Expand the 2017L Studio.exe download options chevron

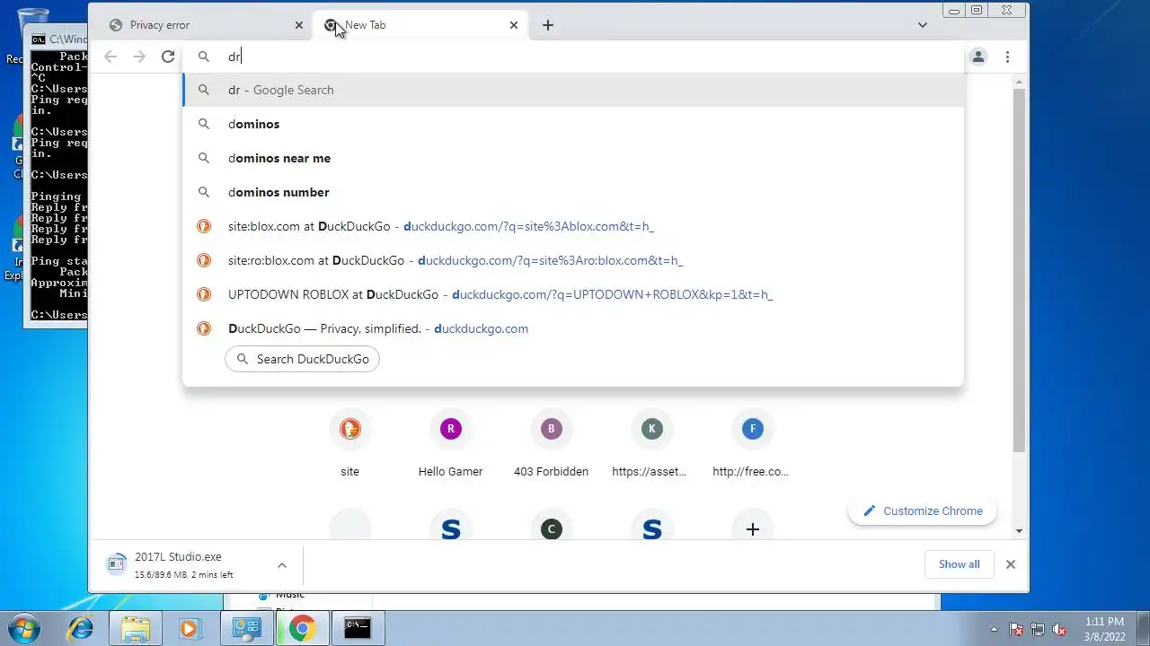click(282, 565)
